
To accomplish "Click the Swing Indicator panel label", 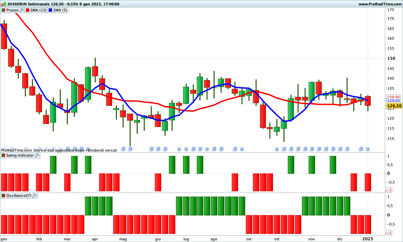I will pos(20,155).
